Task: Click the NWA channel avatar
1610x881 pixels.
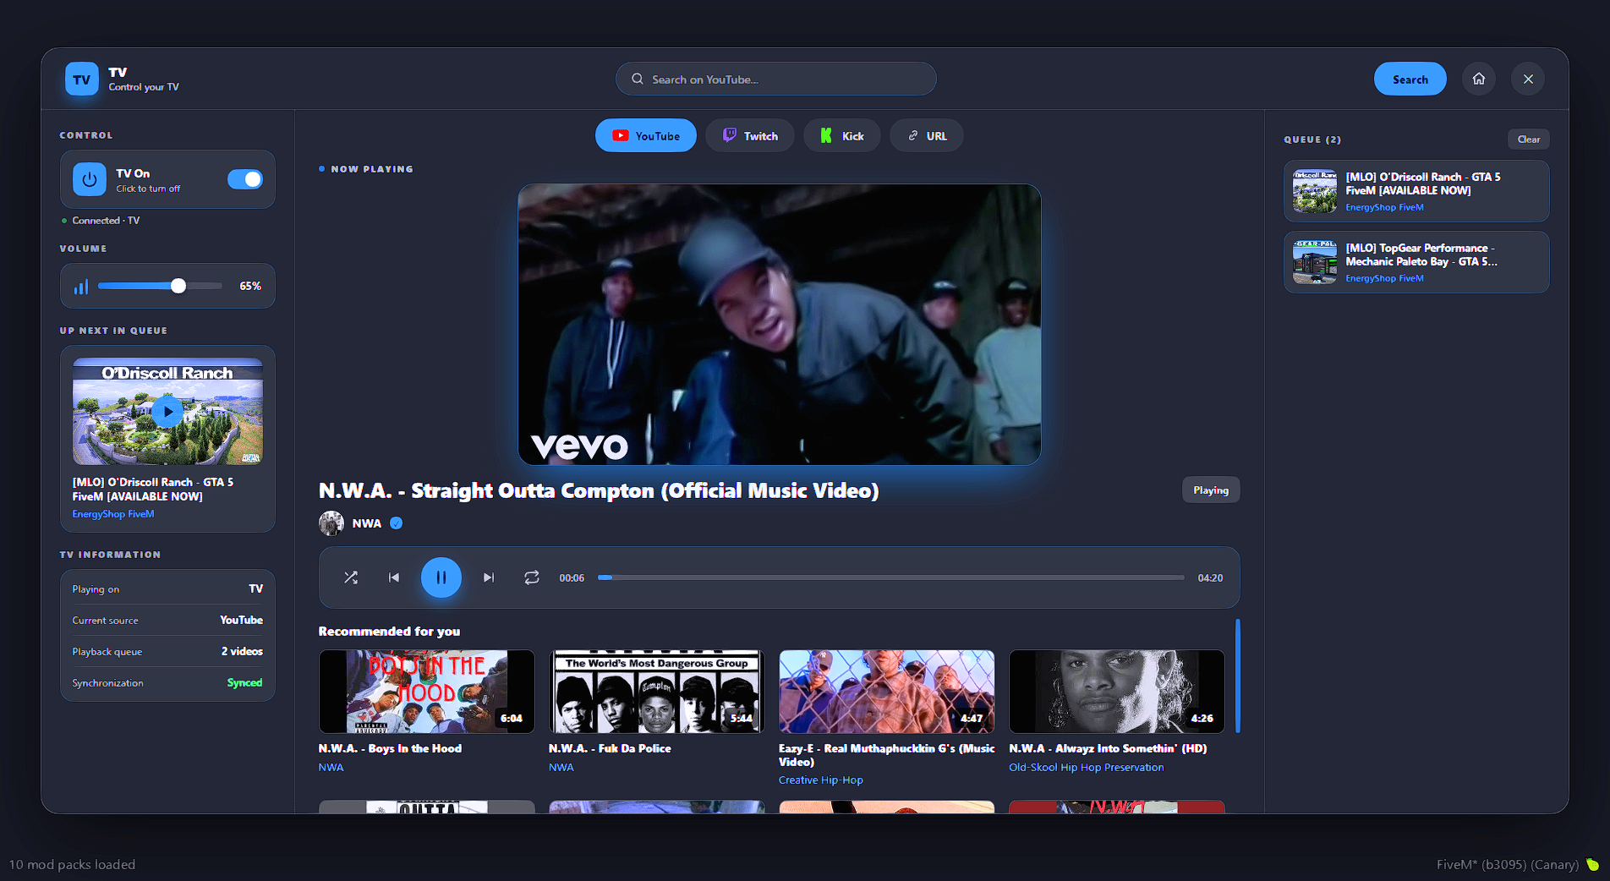Action: tap(331, 523)
